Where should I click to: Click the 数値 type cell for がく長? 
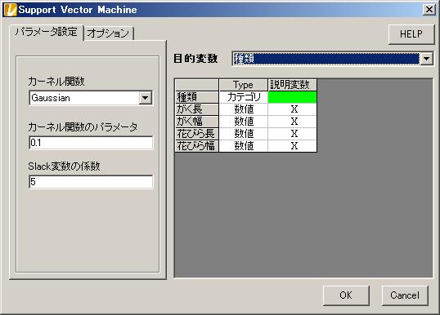[x=243, y=109]
